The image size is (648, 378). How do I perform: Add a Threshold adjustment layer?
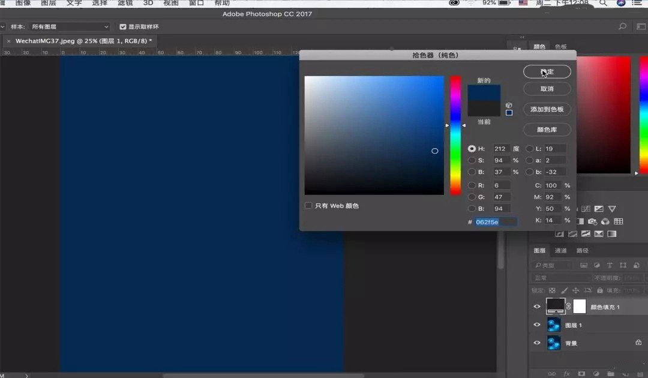(x=586, y=234)
